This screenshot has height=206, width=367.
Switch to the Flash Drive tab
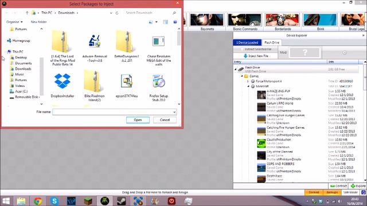(272, 42)
